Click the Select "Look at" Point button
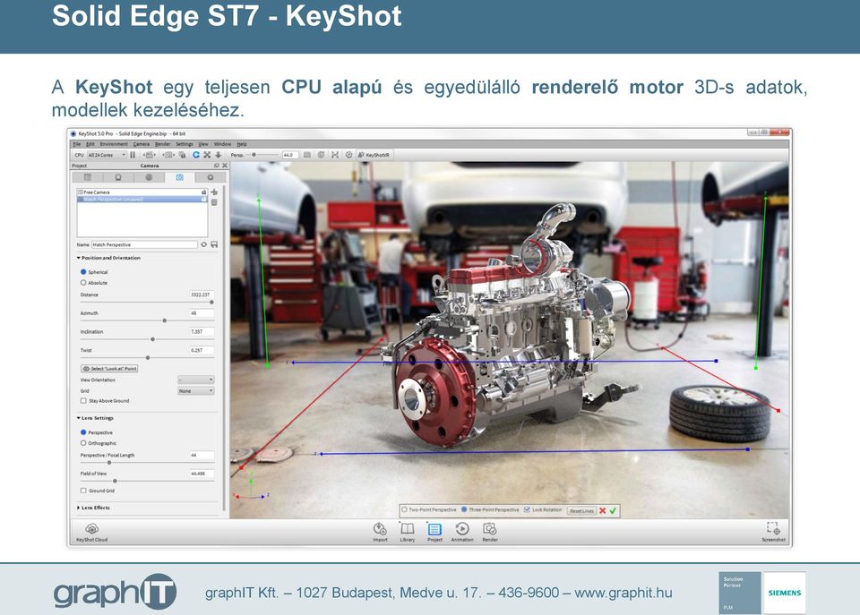This screenshot has height=615, width=860. click(109, 368)
